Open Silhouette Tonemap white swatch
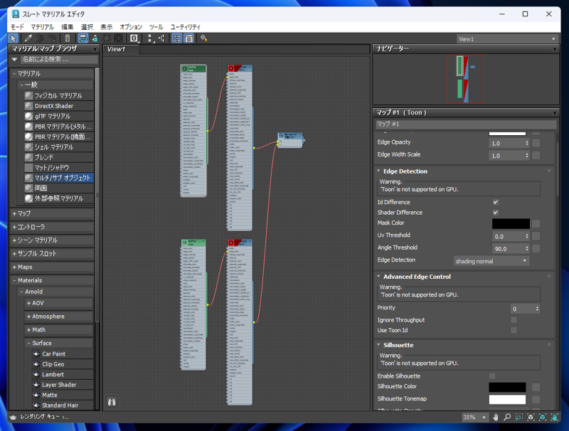Viewport: 569px width, 431px height. pyautogui.click(x=507, y=400)
